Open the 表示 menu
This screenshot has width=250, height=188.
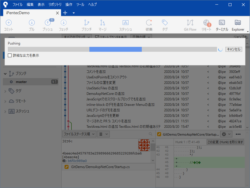tap(41, 4)
